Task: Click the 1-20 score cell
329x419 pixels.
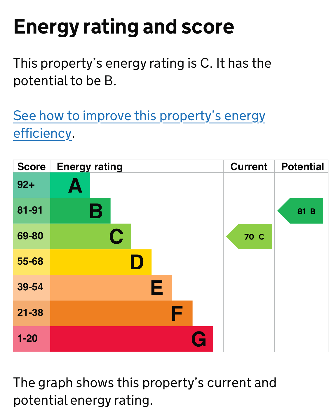Action: 32,339
